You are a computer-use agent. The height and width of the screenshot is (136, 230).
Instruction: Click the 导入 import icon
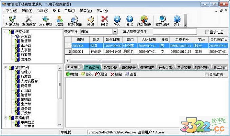(117, 21)
